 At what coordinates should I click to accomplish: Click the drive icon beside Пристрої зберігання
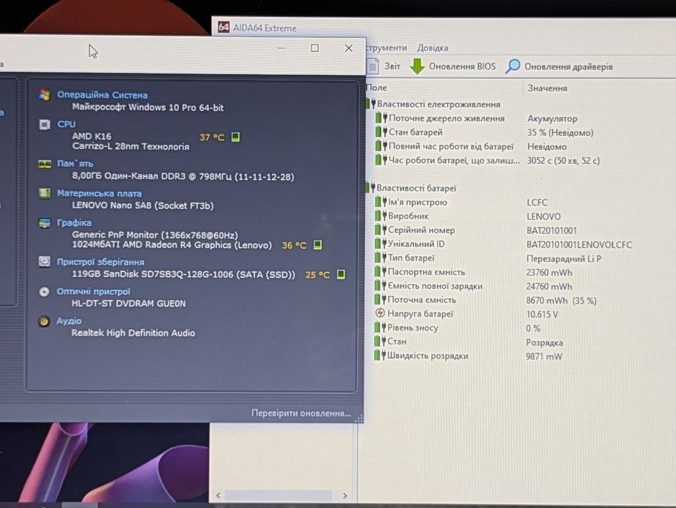point(45,262)
